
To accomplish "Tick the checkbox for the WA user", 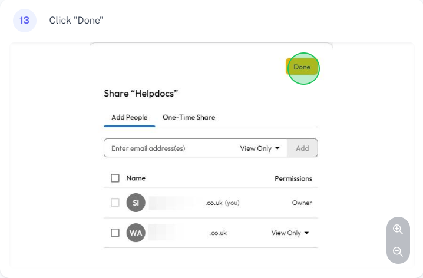I will [115, 233].
